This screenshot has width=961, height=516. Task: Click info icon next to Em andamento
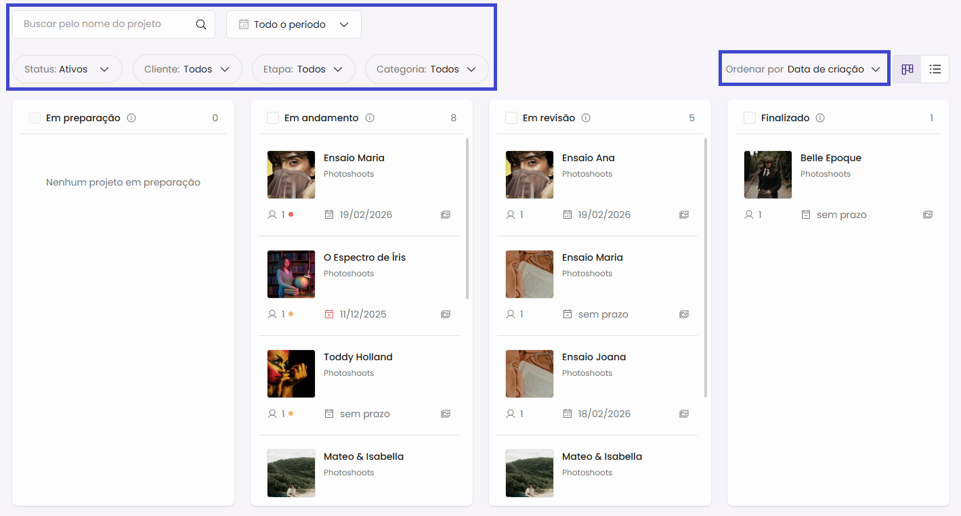pos(370,118)
